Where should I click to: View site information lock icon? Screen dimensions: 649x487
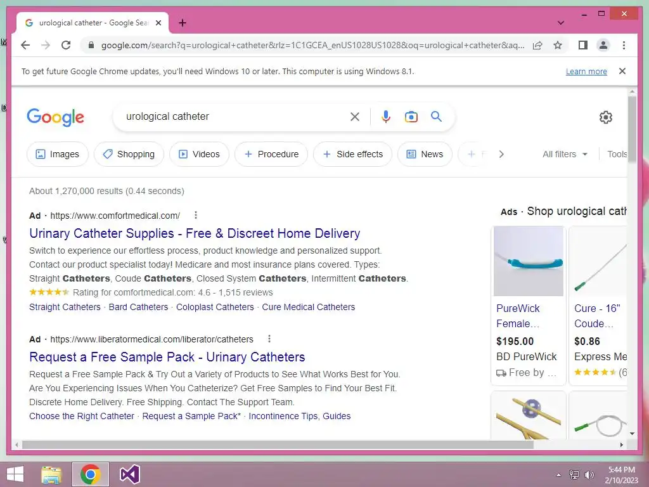[x=91, y=45]
